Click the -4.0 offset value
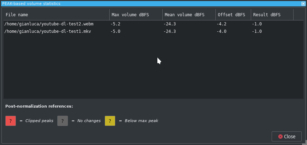This screenshot has width=307, height=145. point(221,31)
